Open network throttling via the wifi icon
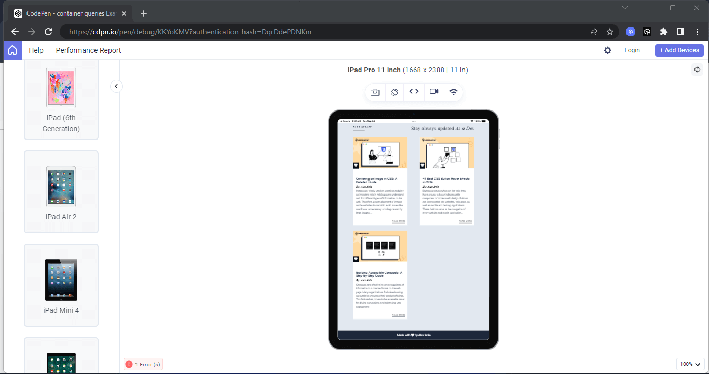The width and height of the screenshot is (709, 374). point(453,92)
